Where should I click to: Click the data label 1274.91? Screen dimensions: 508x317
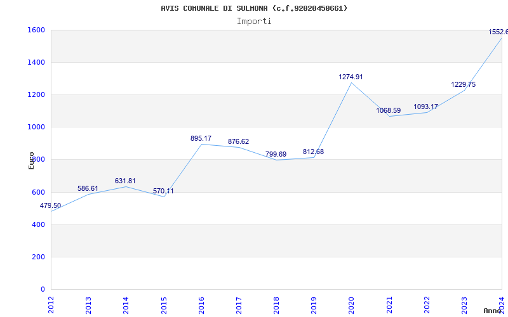point(351,77)
